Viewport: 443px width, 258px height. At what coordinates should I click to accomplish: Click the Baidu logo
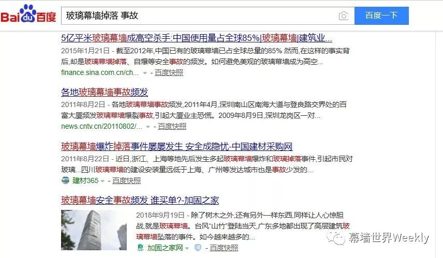(28, 13)
